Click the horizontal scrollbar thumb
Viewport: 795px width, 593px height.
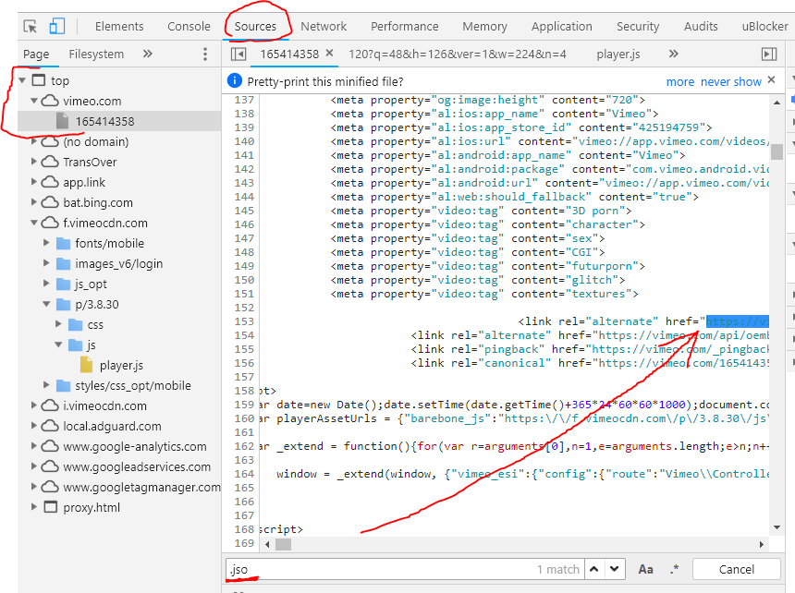283,544
